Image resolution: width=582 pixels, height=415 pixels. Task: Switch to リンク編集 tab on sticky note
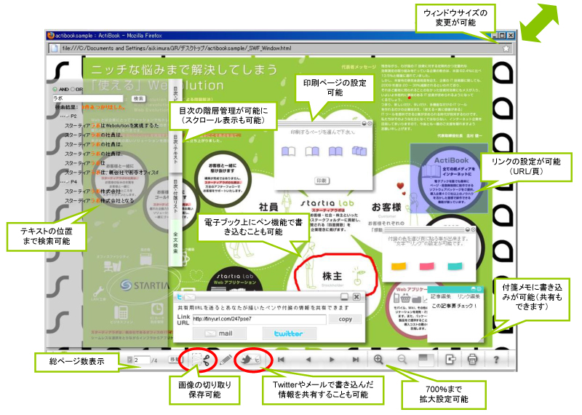(469, 296)
